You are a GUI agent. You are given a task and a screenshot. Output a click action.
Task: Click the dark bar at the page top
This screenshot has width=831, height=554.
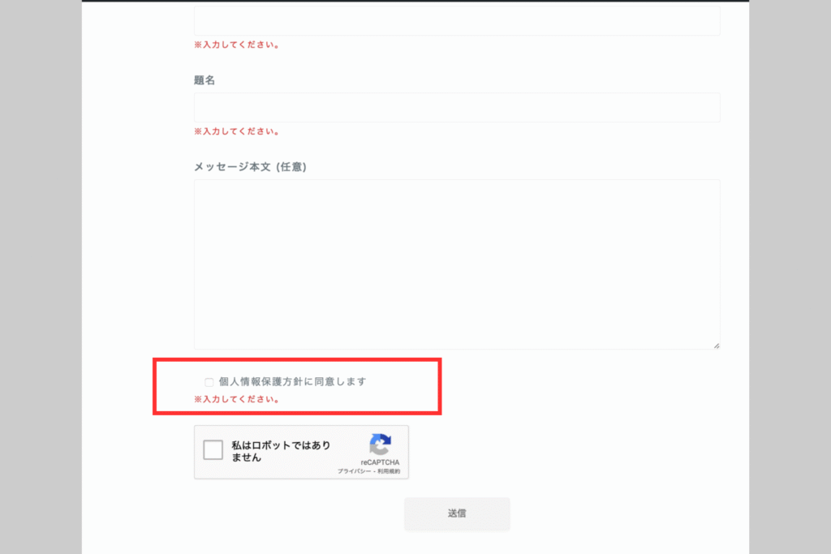tap(415, 1)
